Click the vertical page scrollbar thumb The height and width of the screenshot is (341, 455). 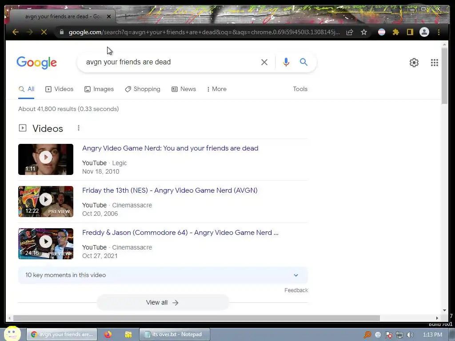[x=444, y=75]
